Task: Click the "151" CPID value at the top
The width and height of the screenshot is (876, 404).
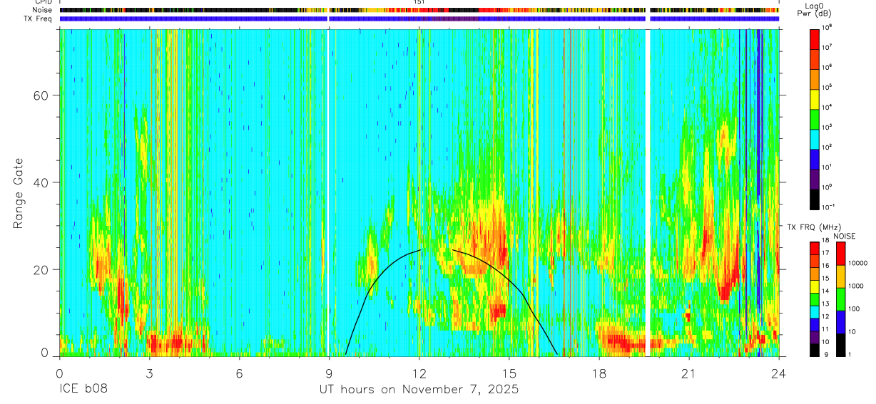Action: pyautogui.click(x=419, y=3)
